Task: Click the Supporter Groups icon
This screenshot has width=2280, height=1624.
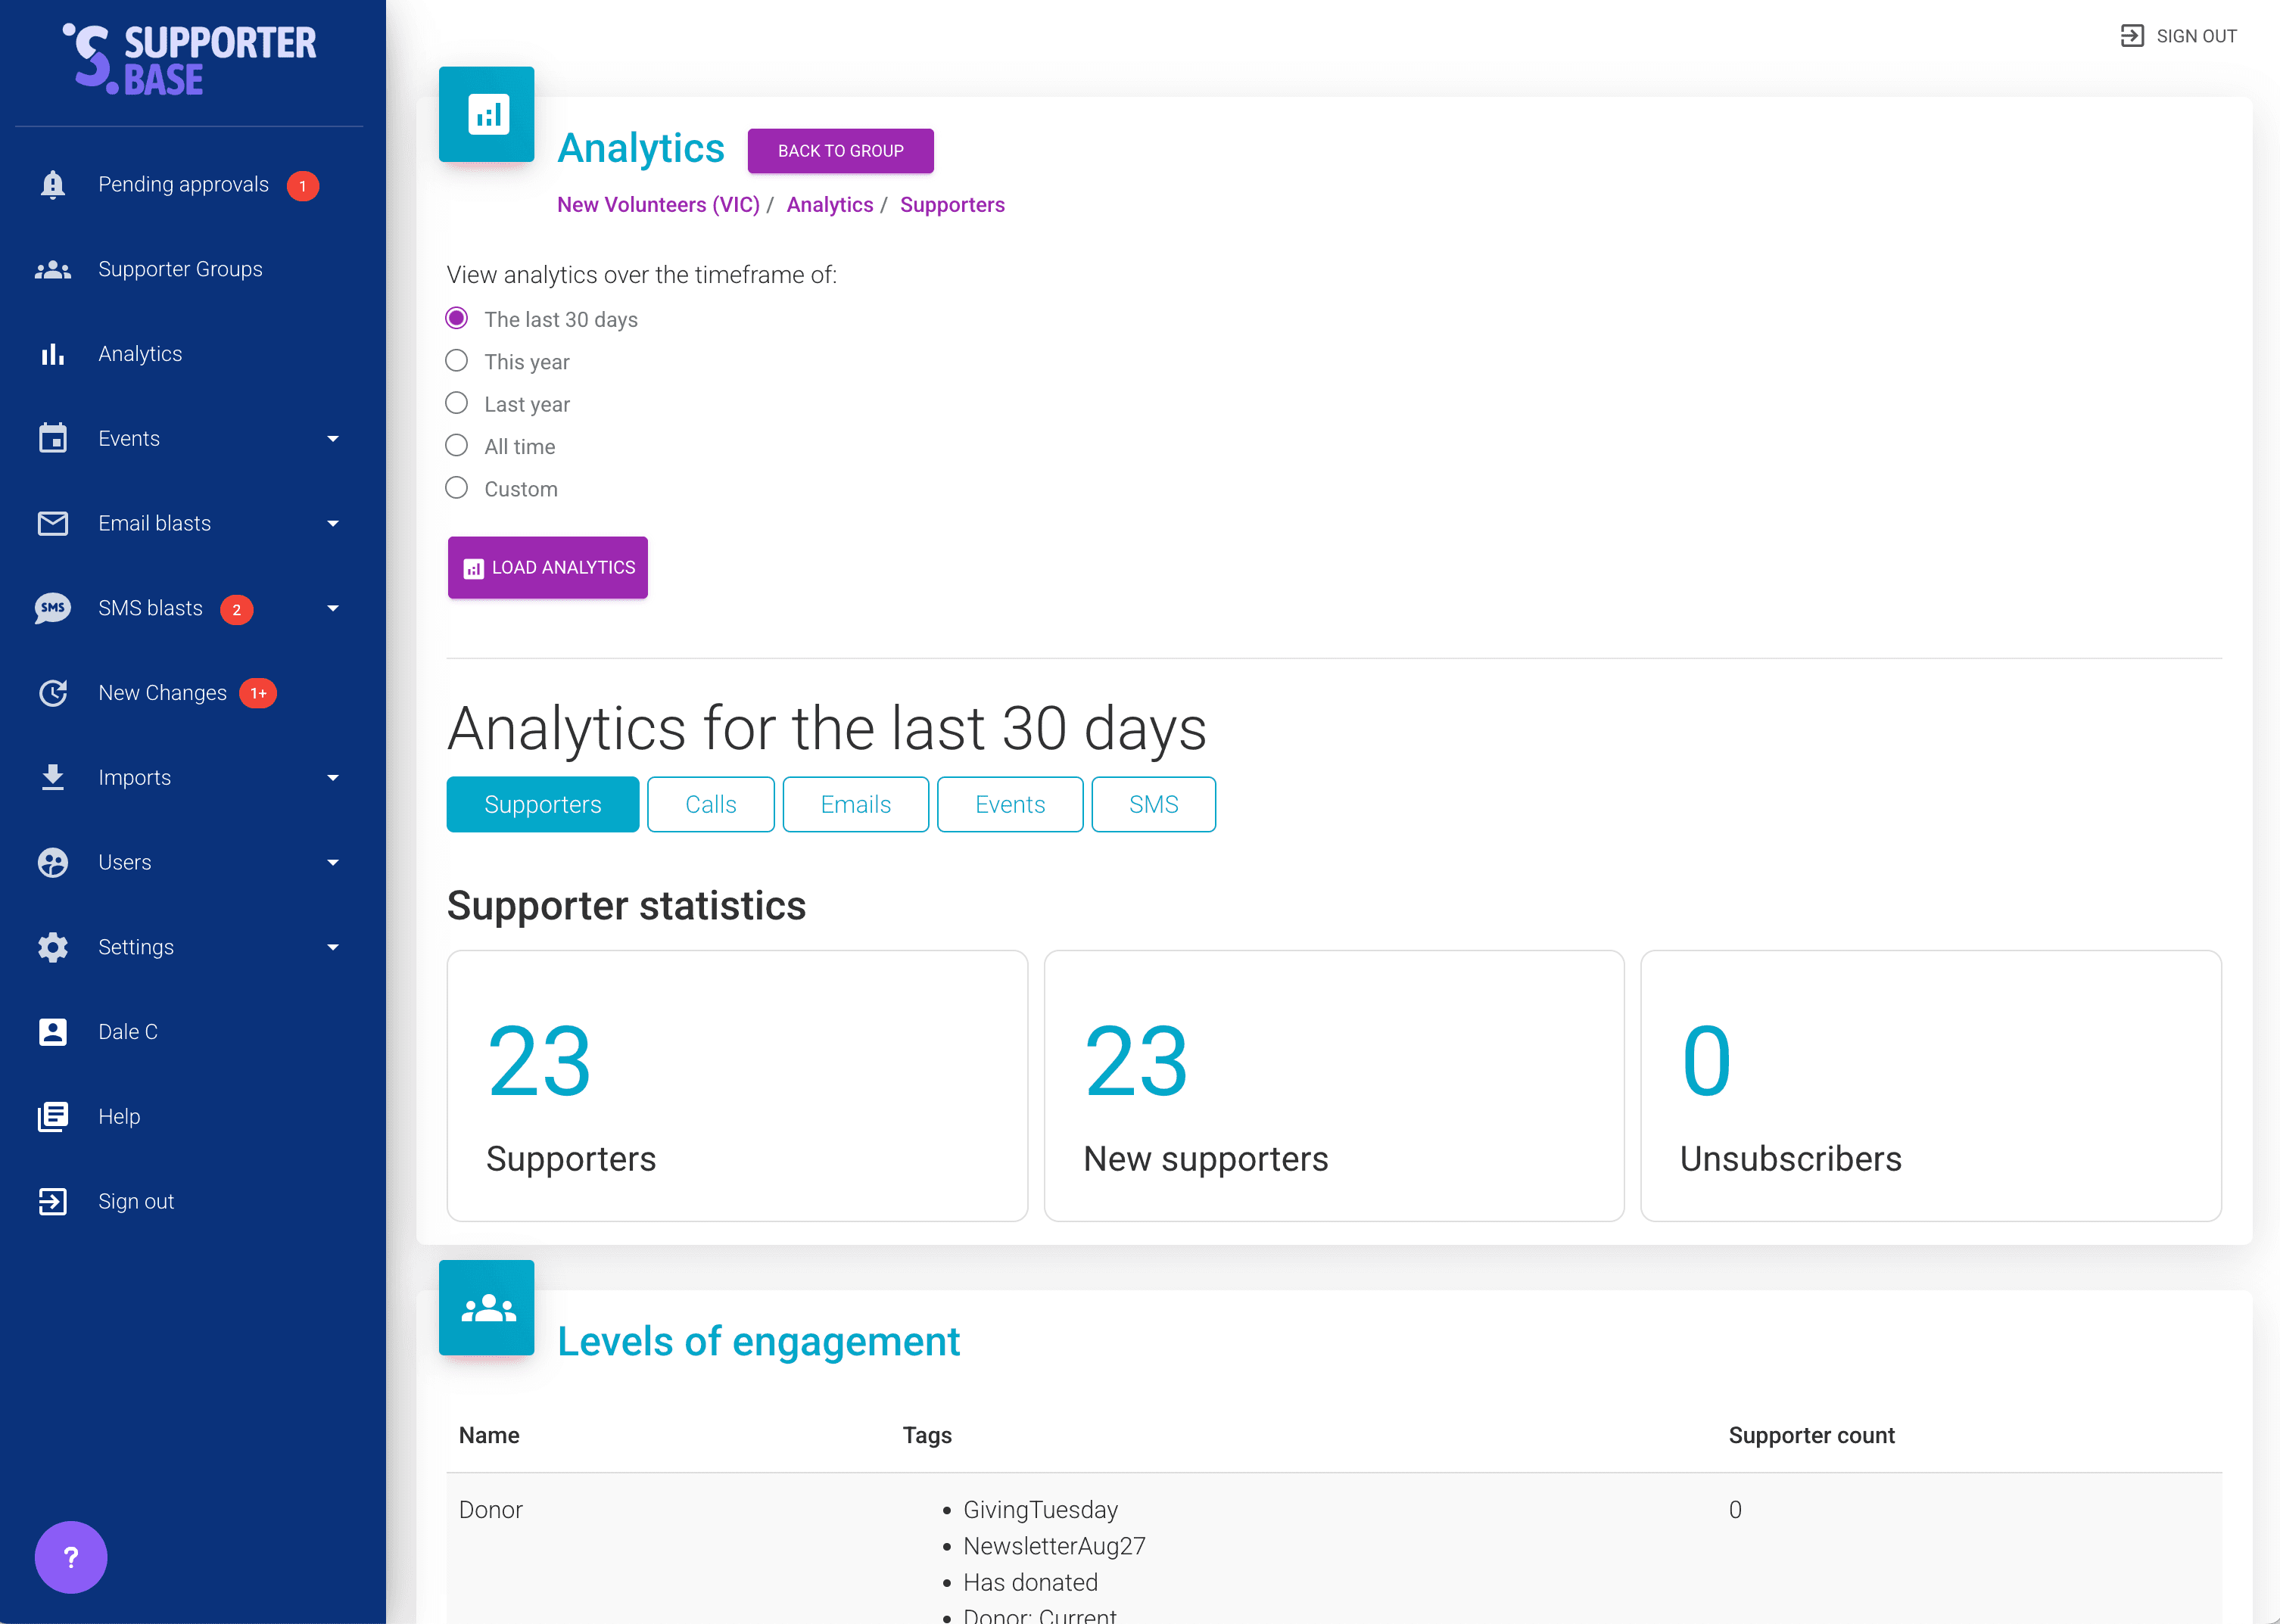Action: coord(52,268)
